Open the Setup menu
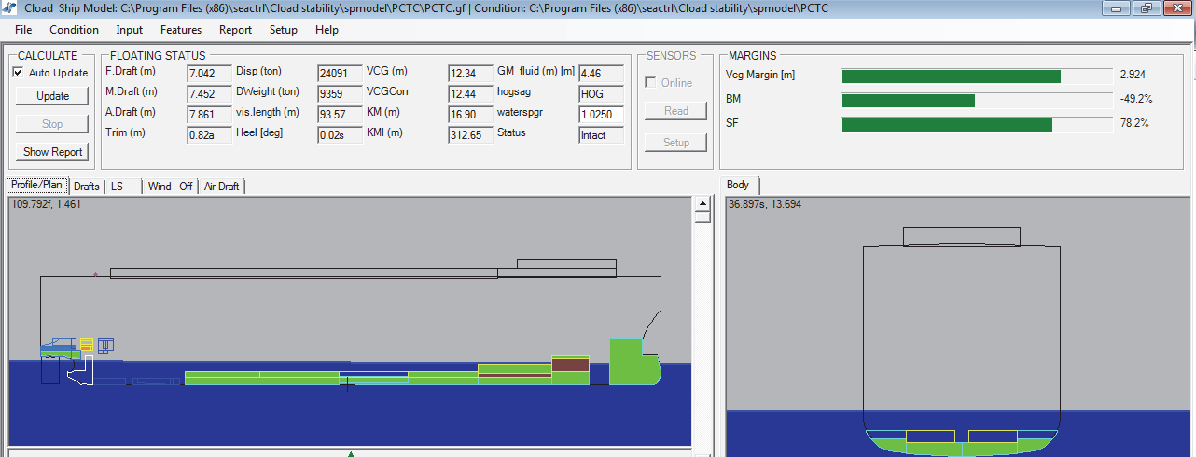 click(x=284, y=30)
